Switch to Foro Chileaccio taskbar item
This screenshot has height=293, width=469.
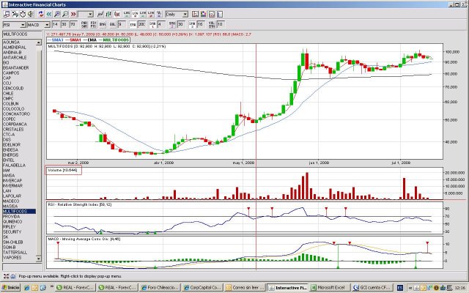pos(160,288)
